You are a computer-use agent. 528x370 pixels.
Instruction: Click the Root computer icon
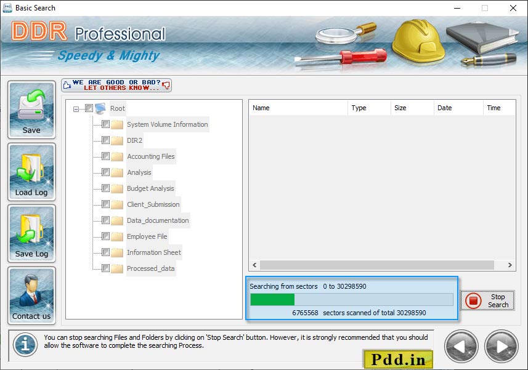pos(100,108)
